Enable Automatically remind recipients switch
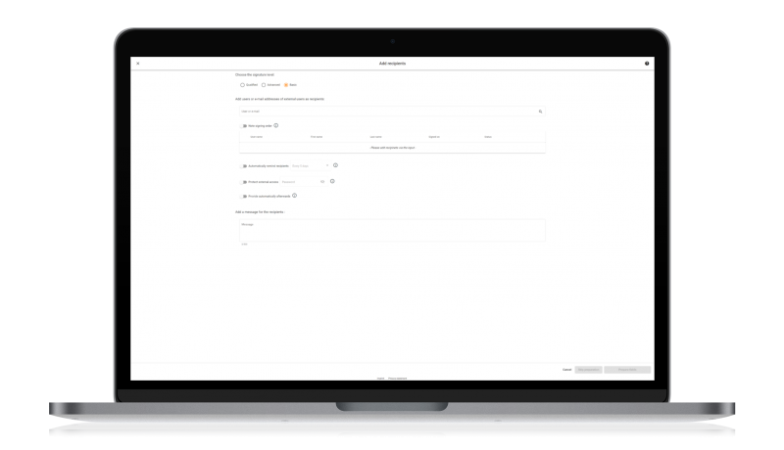Viewport: 784px width, 450px height. [x=244, y=166]
